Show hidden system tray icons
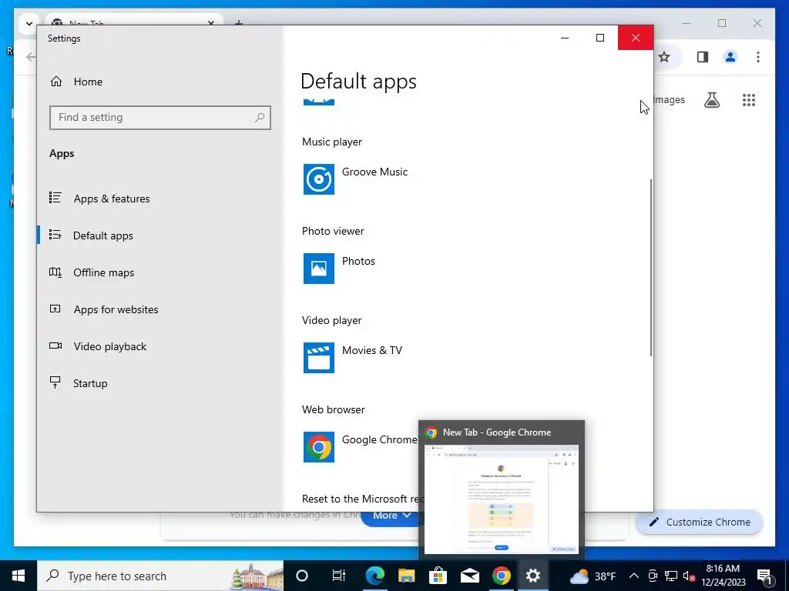The image size is (789, 591). click(634, 576)
